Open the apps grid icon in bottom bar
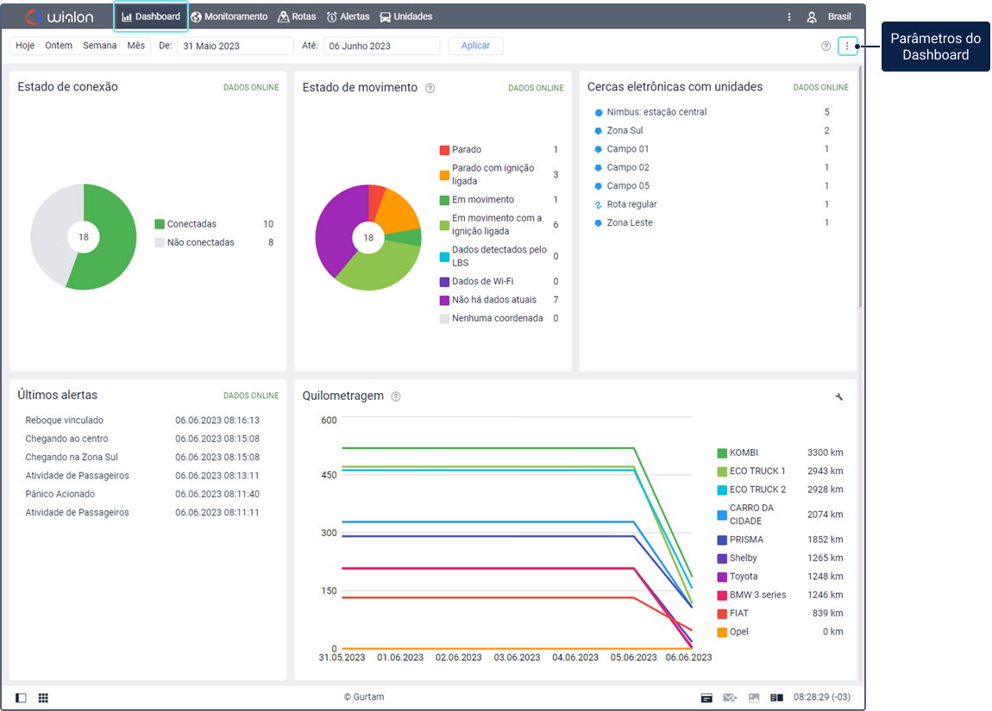The image size is (992, 711). pyautogui.click(x=43, y=697)
